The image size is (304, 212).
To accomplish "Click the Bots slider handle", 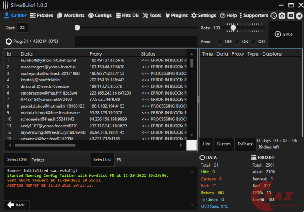I will [x=233, y=28].
